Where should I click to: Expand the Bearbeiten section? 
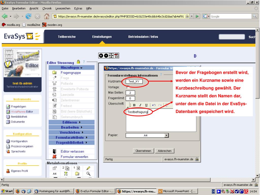pyautogui.click(x=71, y=127)
